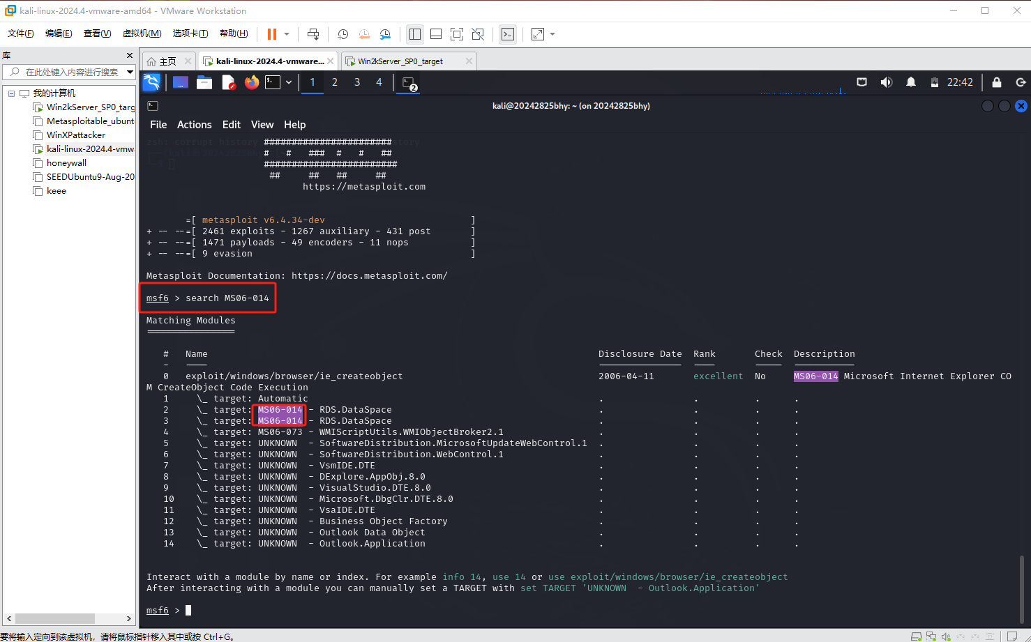Select Metasploitable_ubuntu in the library tree
This screenshot has height=642, width=1031.
[x=84, y=121]
